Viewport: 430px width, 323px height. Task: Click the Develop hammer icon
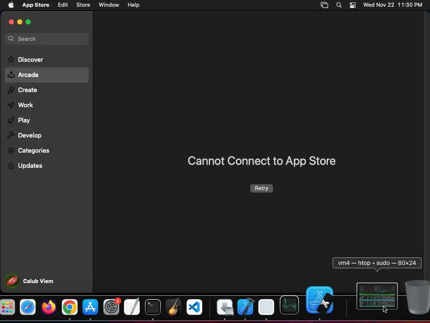[11, 135]
